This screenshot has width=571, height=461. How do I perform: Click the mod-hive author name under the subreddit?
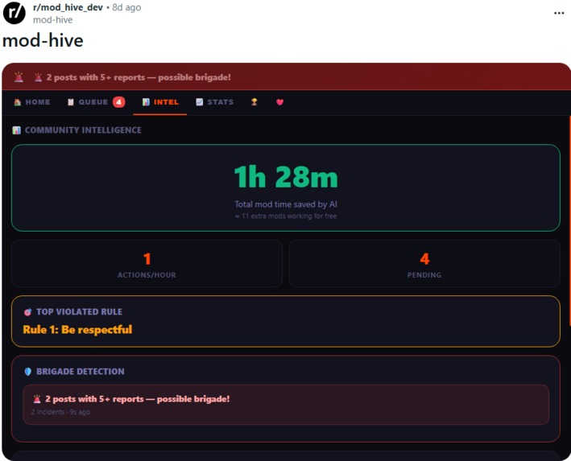click(x=53, y=20)
